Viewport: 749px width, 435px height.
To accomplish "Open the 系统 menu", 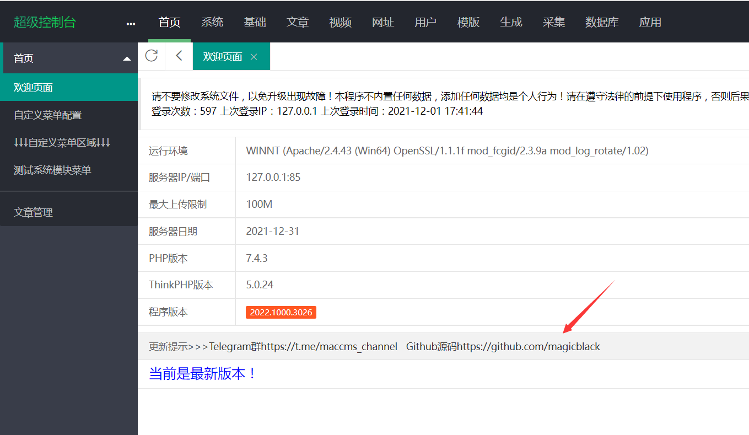I will point(212,22).
